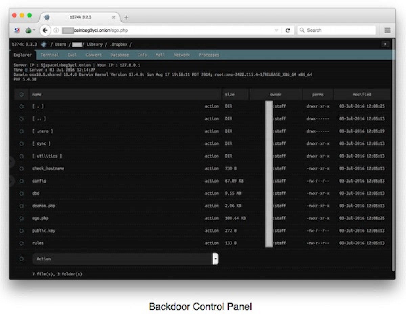Select the radio button for public.key

click(21, 230)
